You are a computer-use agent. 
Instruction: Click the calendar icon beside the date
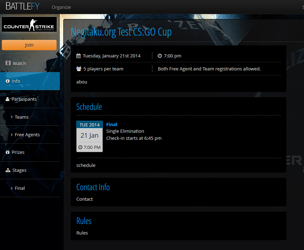pyautogui.click(x=78, y=56)
